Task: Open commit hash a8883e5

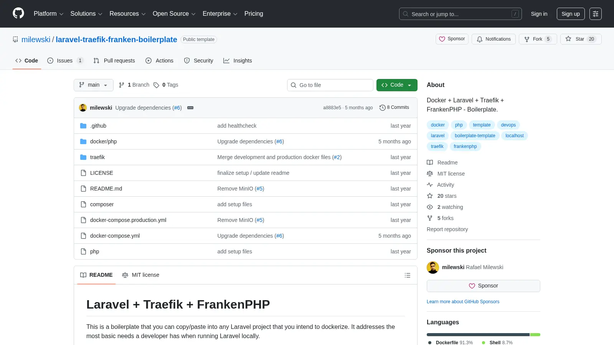Action: point(332,108)
